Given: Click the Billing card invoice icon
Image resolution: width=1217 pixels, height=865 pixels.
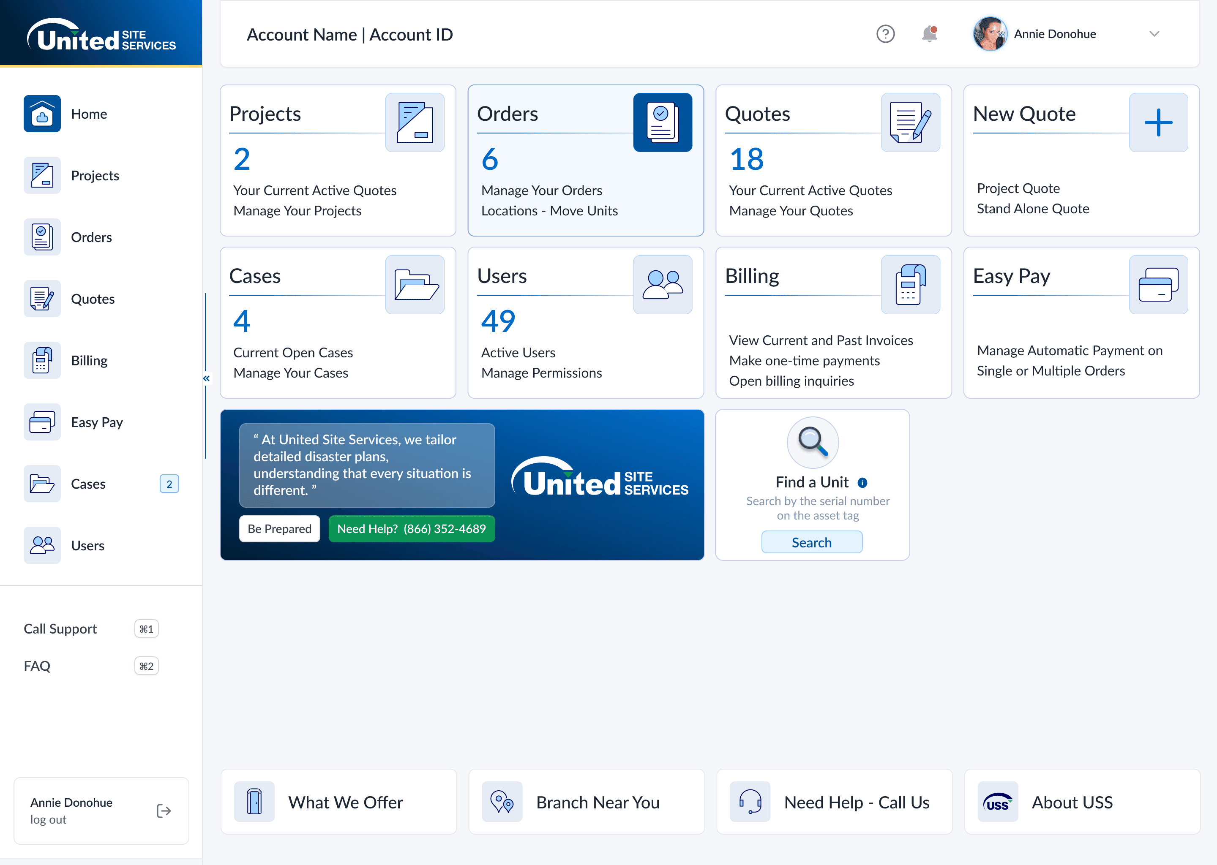Looking at the screenshot, I should coord(910,284).
